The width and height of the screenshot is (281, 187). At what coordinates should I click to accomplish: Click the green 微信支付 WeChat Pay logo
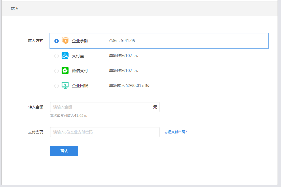65,70
